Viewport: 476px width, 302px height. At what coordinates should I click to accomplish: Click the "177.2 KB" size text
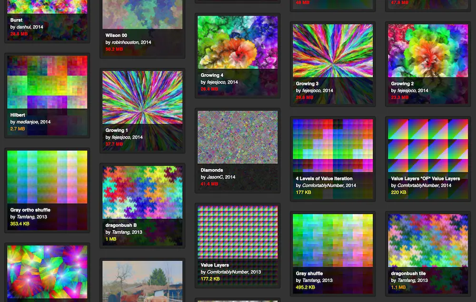click(x=210, y=279)
